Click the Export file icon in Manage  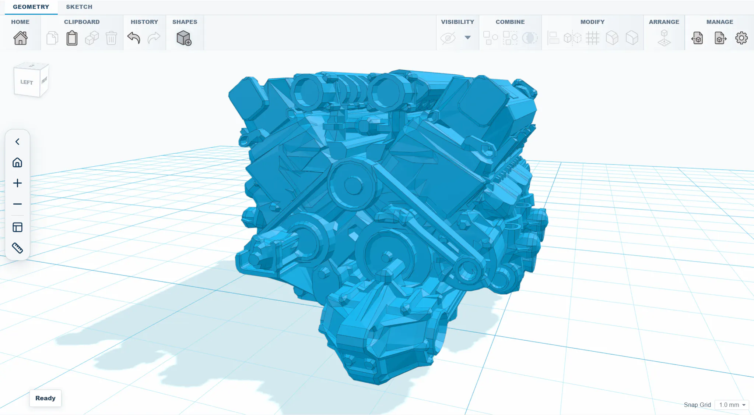[720, 38]
